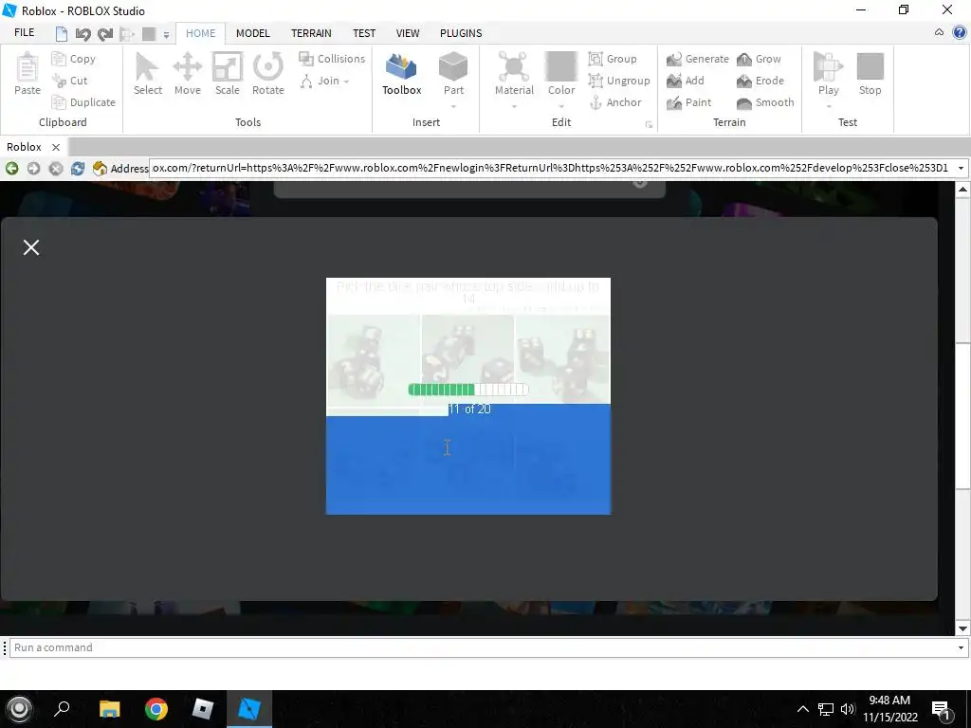Screen dimensions: 971x728
Task: Close the captcha overlay with the X
Action: [31, 247]
